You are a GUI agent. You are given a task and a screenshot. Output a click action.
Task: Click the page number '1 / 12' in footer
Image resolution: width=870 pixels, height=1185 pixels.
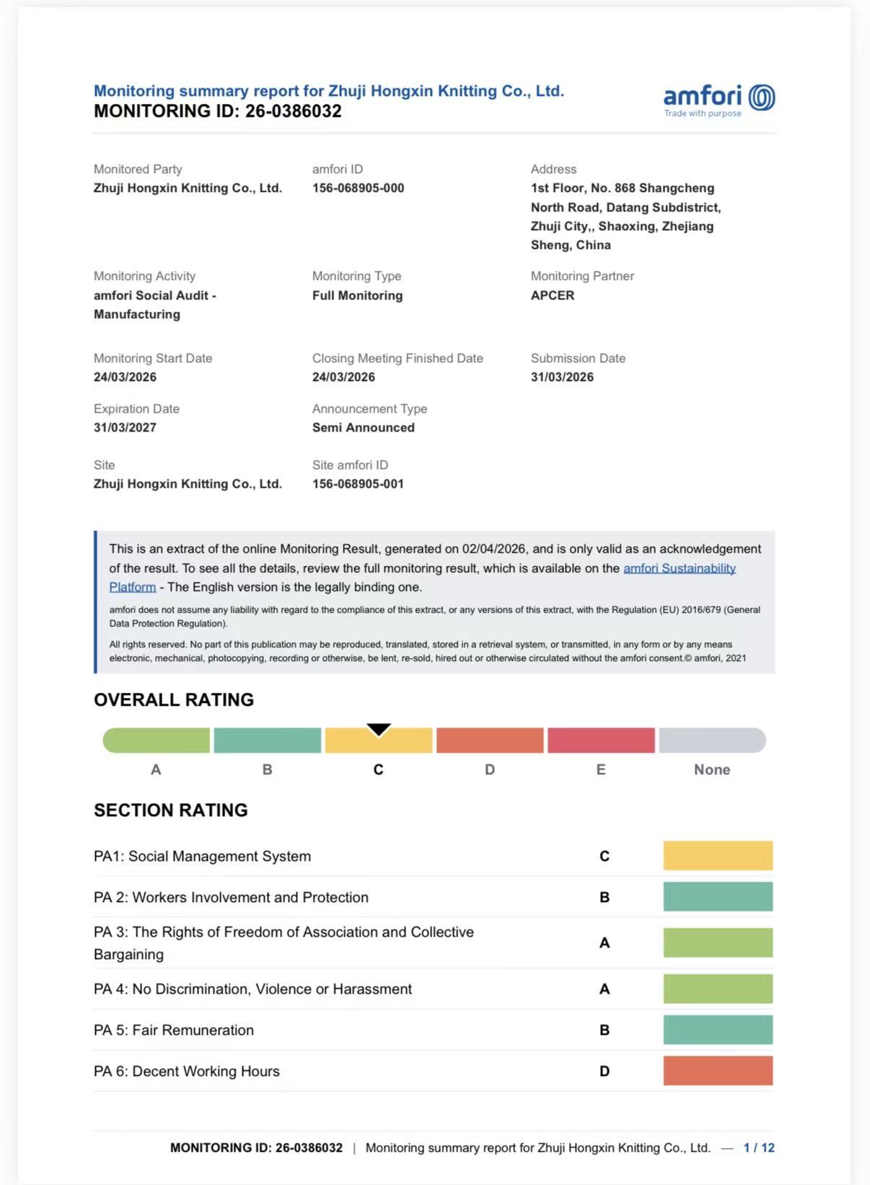759,1148
